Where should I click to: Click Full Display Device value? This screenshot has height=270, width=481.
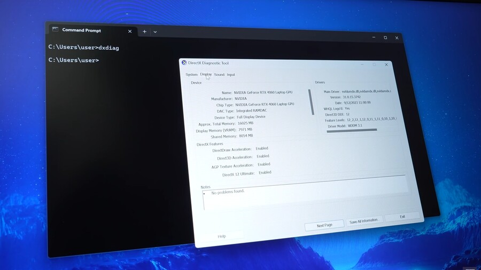coord(251,117)
